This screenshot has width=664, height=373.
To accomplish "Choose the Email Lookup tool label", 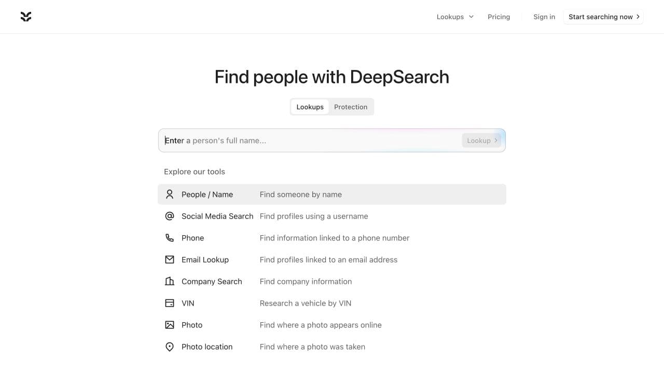I will tap(205, 260).
